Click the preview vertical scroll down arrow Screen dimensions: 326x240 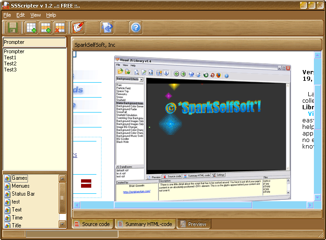(317, 197)
